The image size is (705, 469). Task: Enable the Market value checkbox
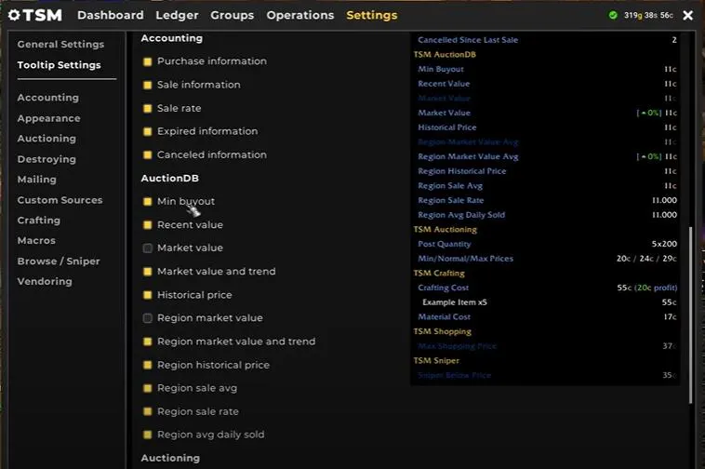[x=148, y=248]
